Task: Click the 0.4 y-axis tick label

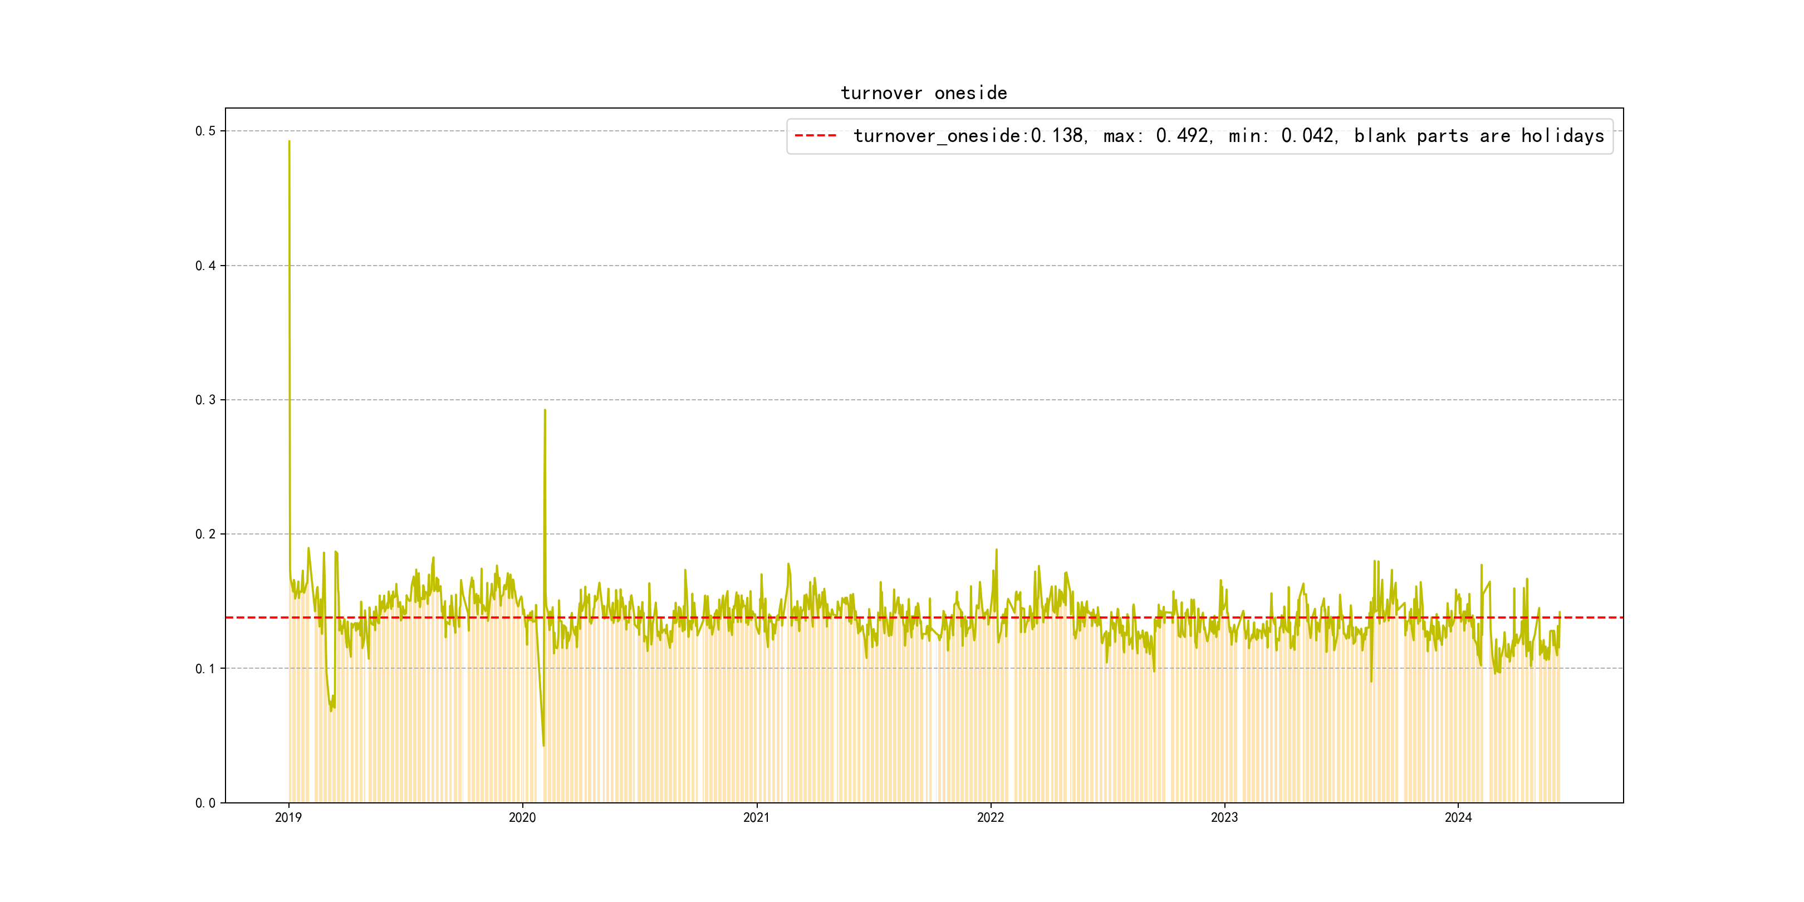Action: 205,266
